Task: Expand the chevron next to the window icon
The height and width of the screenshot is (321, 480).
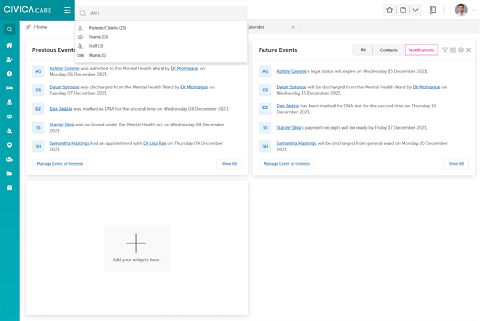Action: [x=415, y=10]
